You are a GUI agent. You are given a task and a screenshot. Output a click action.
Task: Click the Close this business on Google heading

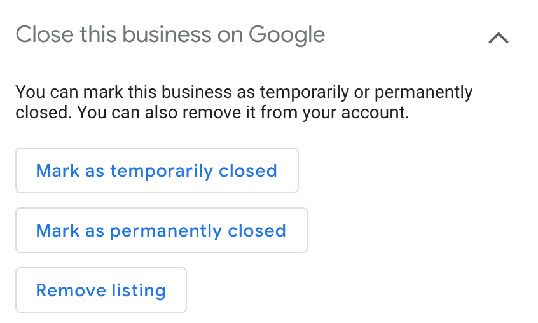point(170,34)
